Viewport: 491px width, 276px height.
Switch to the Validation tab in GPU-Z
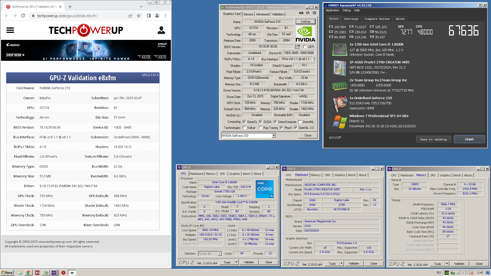click(277, 14)
